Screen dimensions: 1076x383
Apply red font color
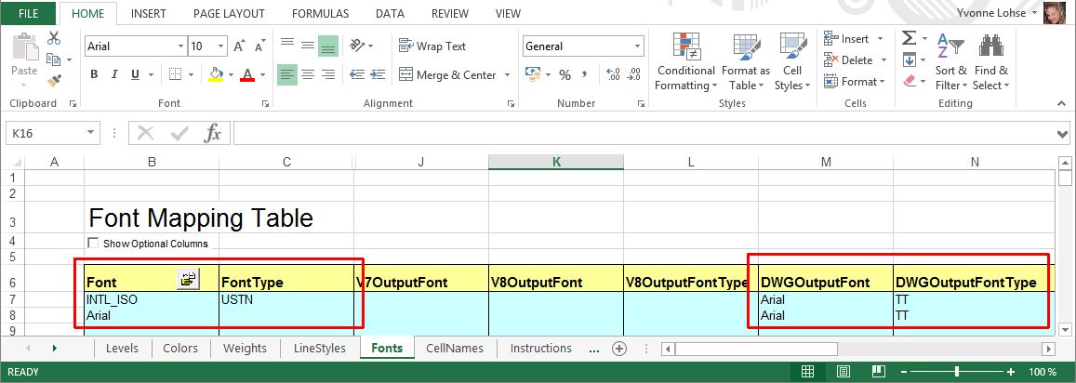pyautogui.click(x=247, y=74)
